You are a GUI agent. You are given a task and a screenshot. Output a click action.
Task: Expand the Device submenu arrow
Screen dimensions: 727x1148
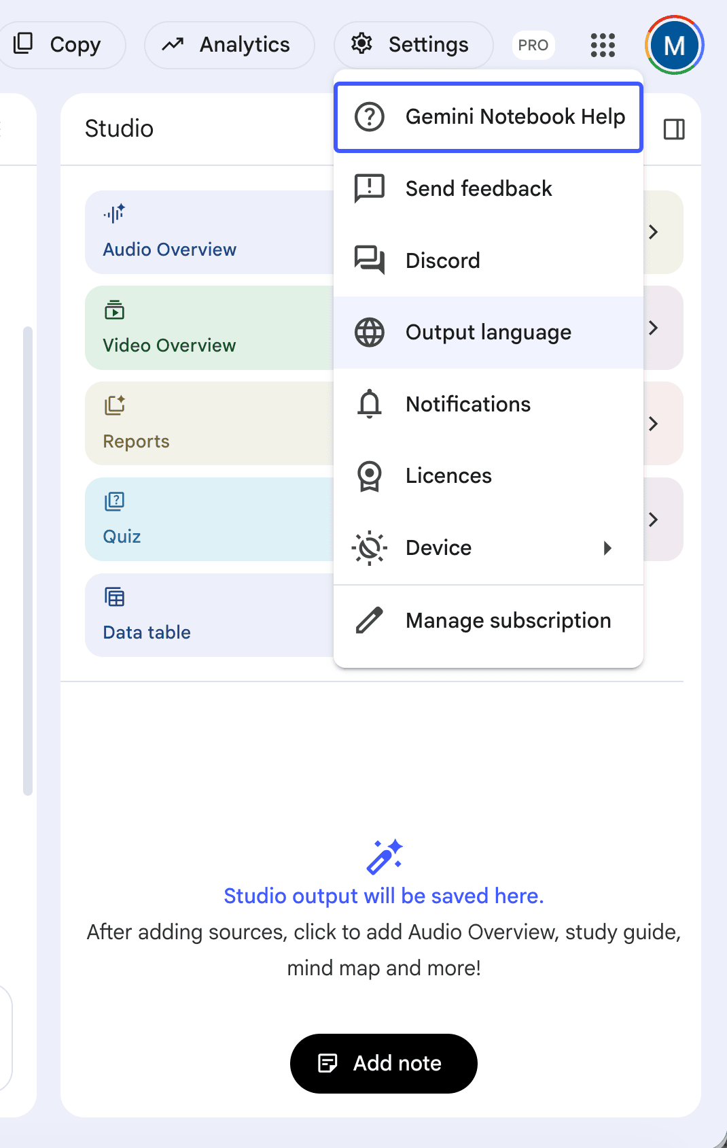tap(607, 548)
